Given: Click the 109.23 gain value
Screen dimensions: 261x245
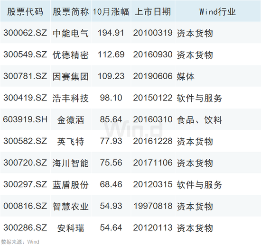Looking at the screenshot, I should [111, 76].
